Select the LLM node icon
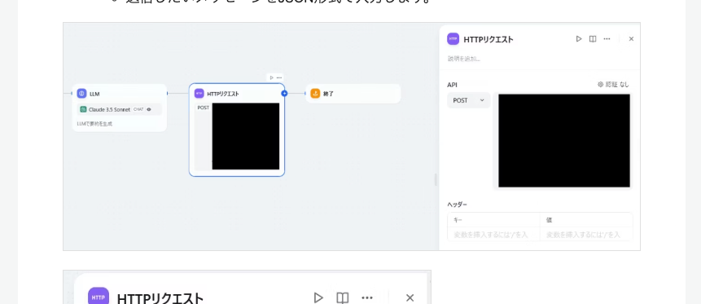 (81, 94)
